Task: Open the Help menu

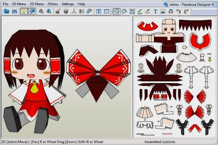Action: [81, 4]
